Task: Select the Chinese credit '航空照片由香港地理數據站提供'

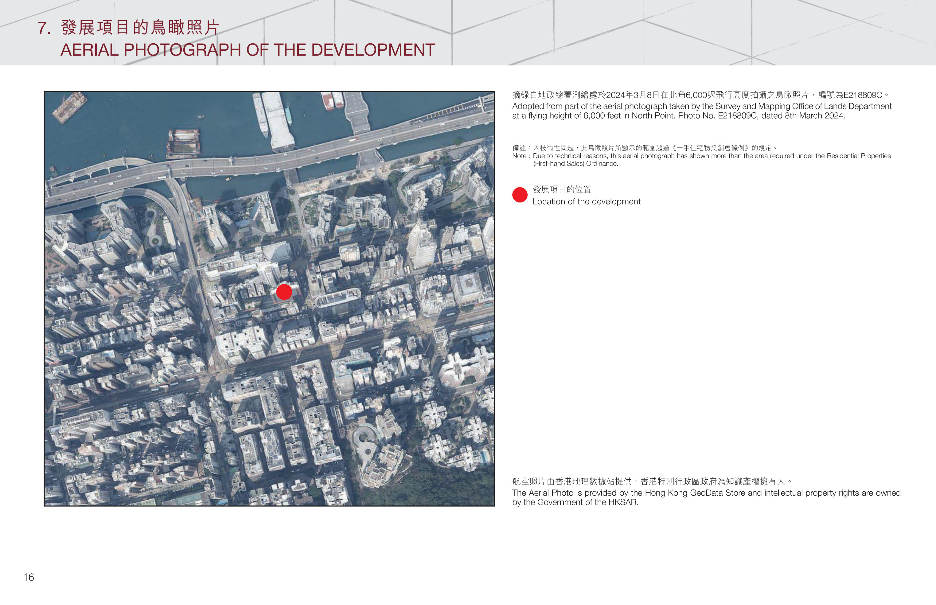Action: point(652,481)
